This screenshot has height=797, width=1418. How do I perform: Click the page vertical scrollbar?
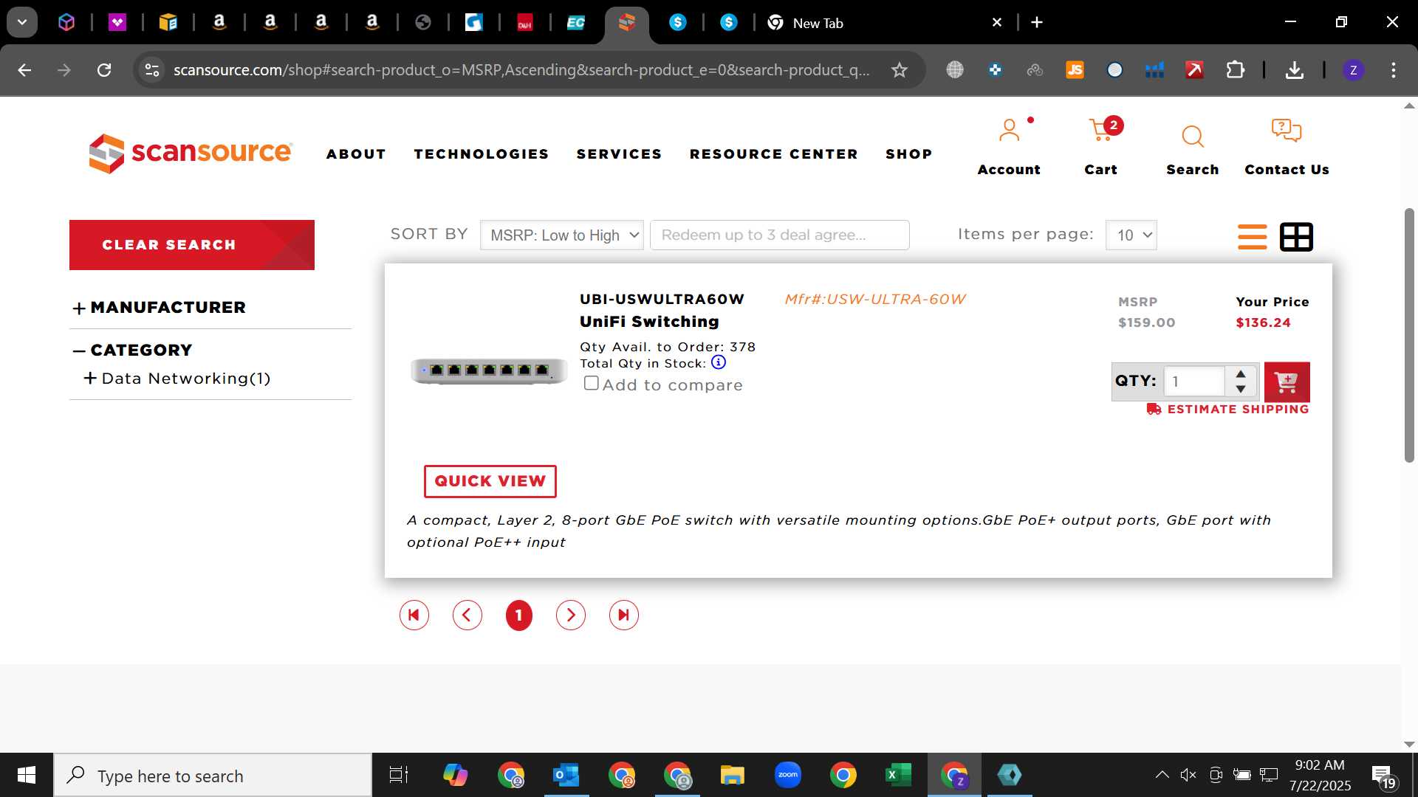point(1409,336)
